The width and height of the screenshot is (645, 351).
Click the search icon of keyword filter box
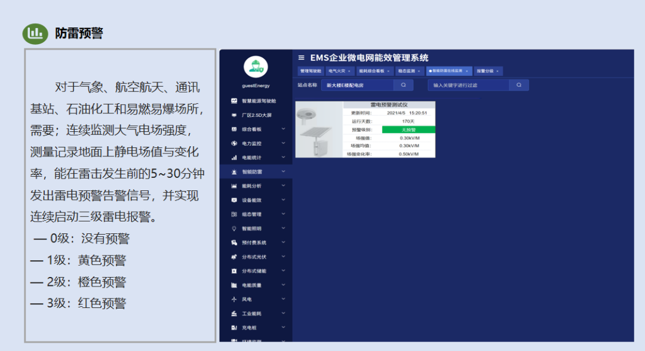pos(519,85)
